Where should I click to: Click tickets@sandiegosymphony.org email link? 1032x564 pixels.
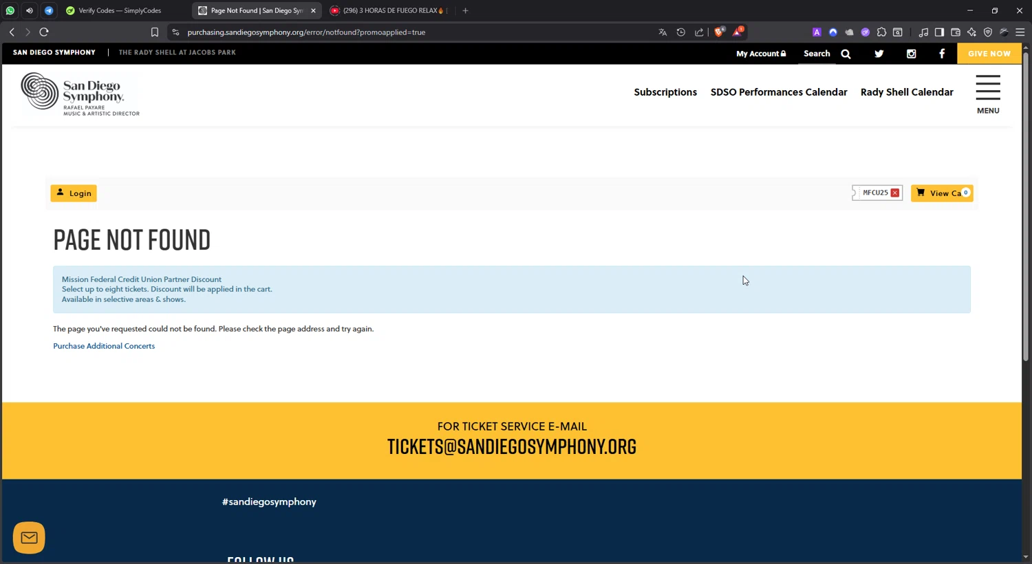point(512,447)
